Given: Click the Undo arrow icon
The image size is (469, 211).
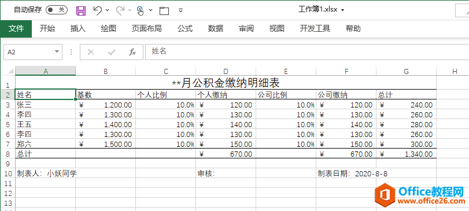Looking at the screenshot, I should 97,10.
